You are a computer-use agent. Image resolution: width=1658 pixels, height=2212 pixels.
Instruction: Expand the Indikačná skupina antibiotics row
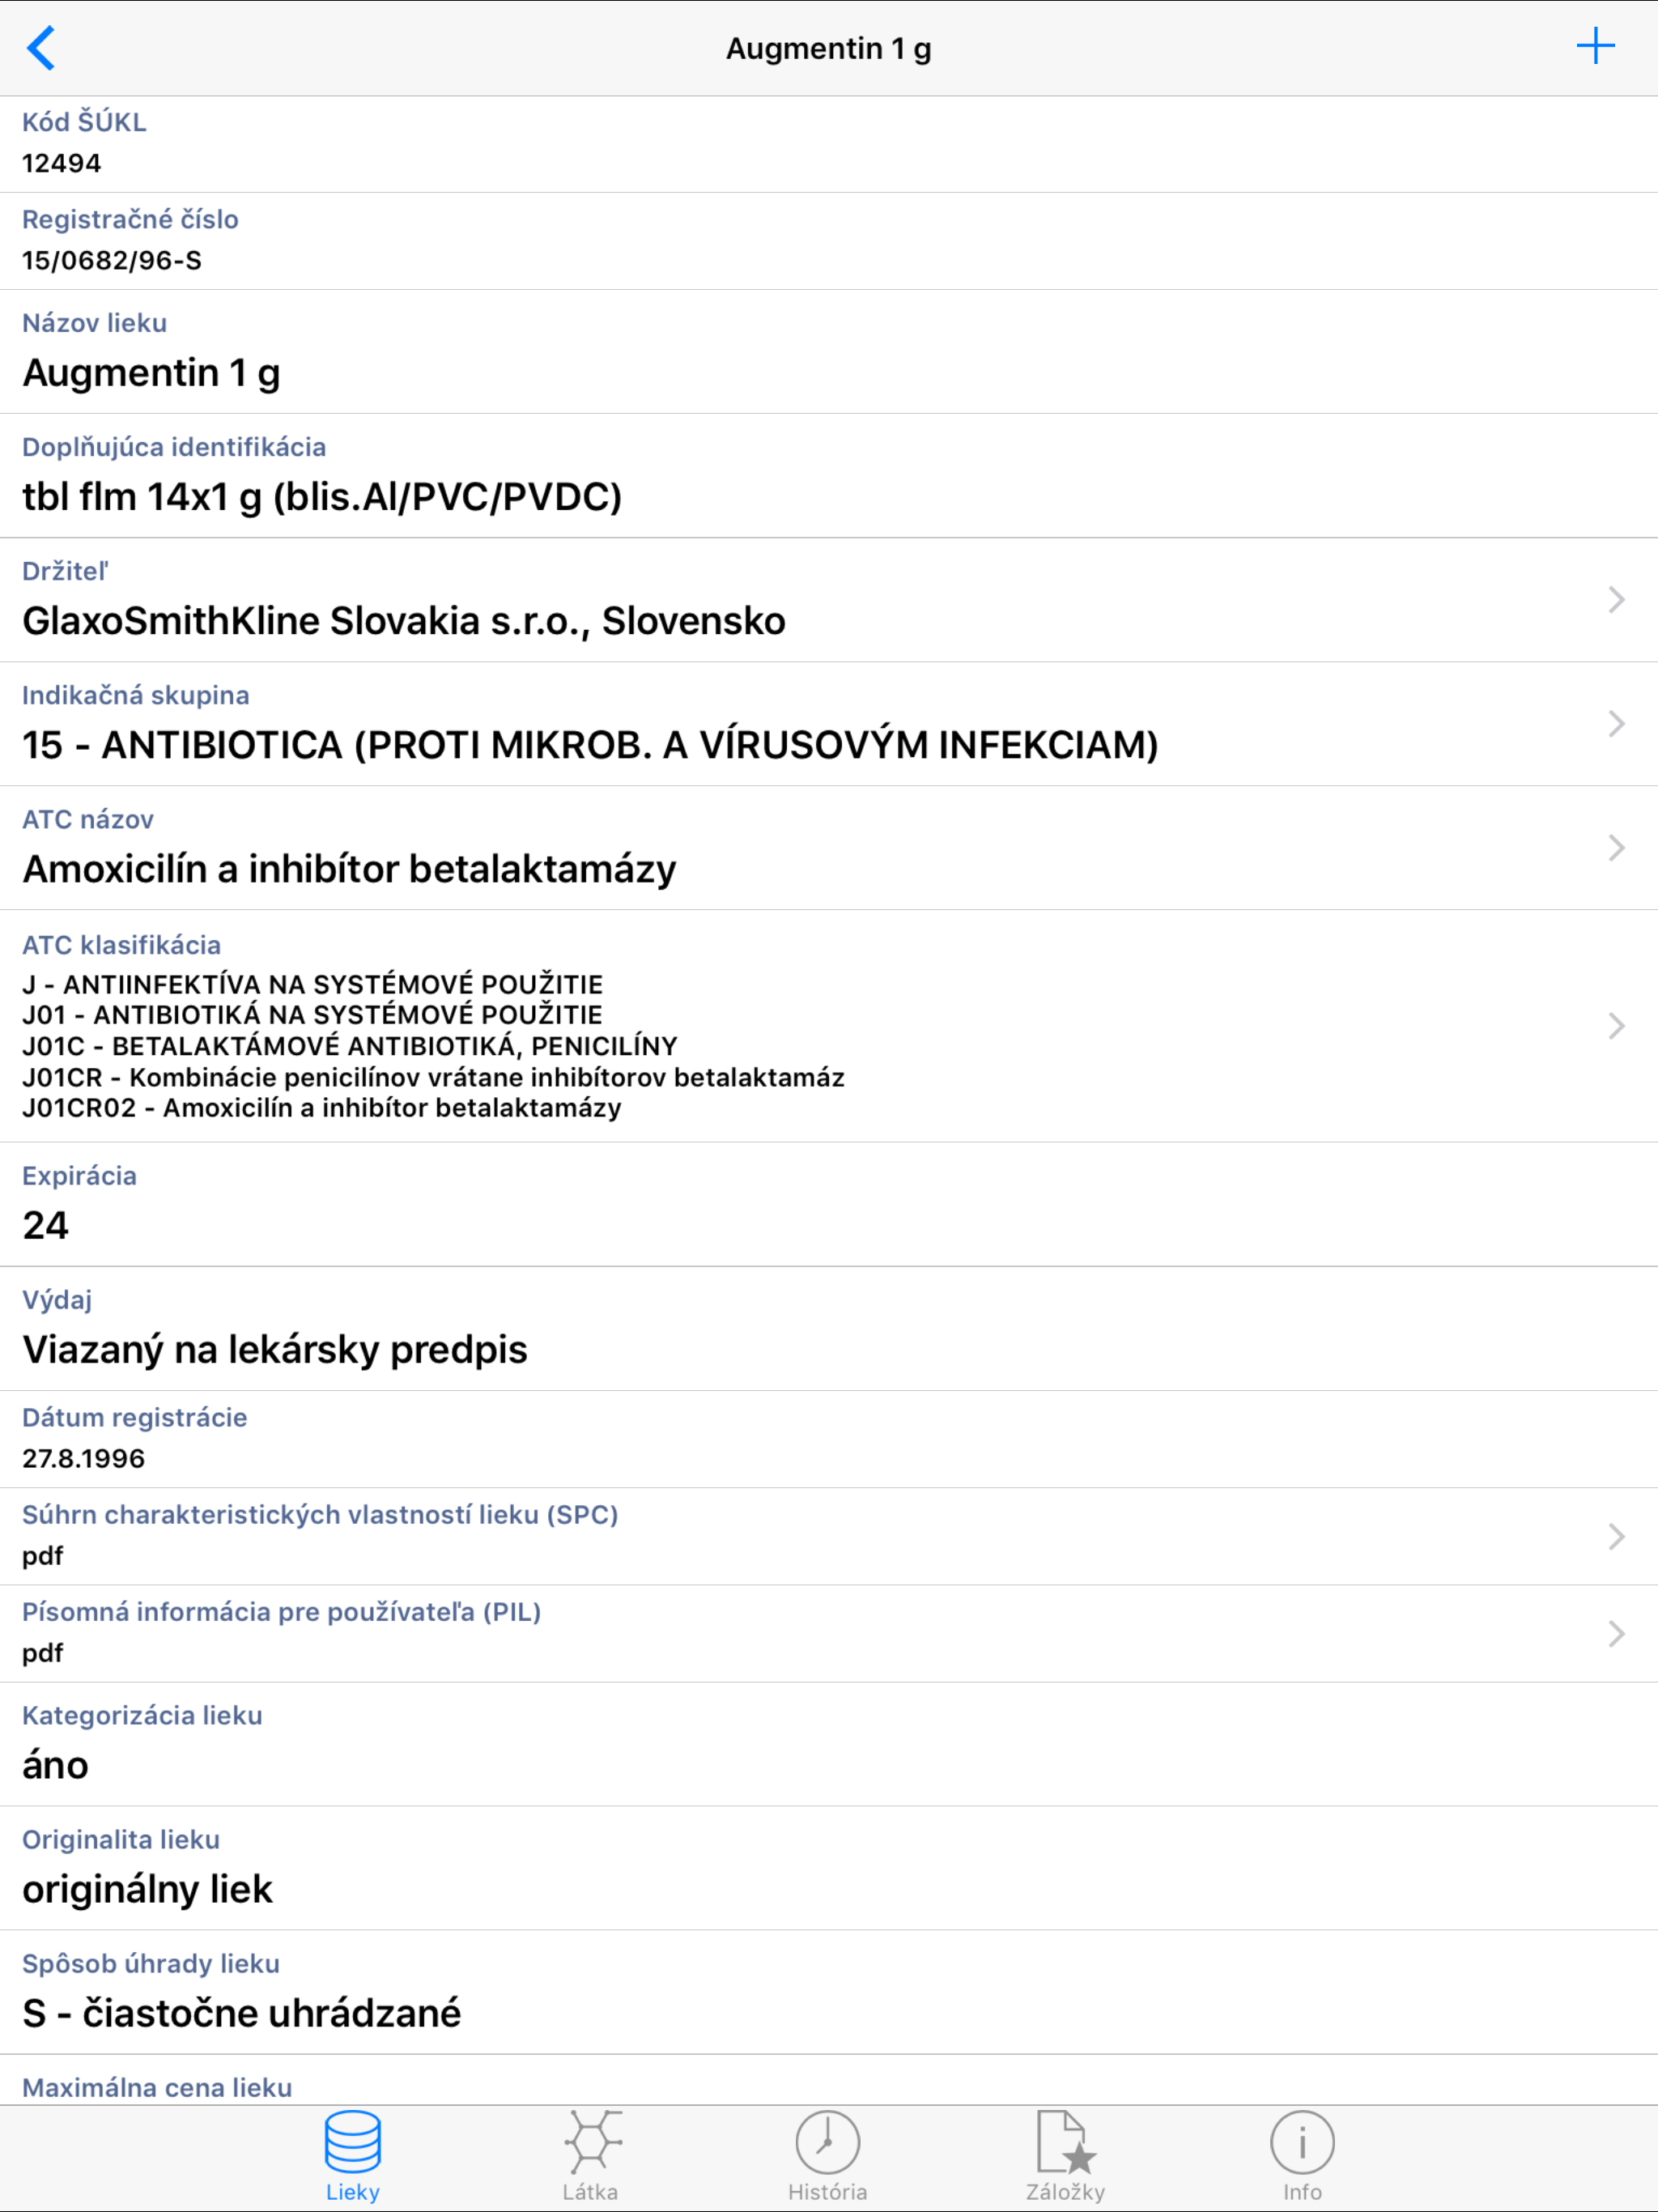(829, 725)
